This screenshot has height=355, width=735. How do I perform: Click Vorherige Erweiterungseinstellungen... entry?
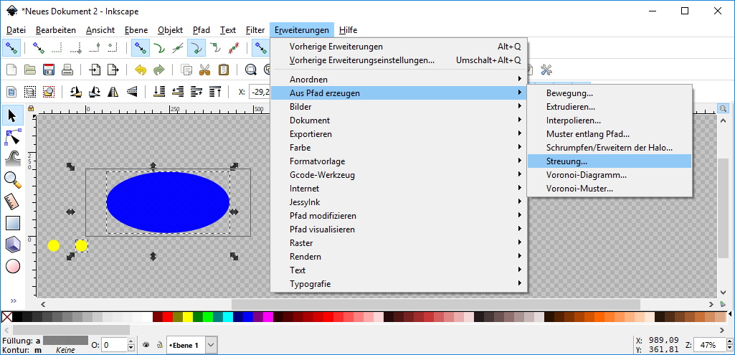point(362,60)
